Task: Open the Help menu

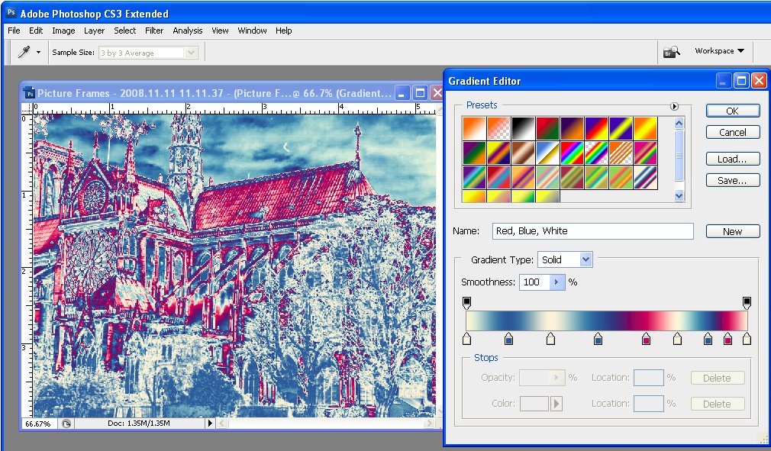Action: pyautogui.click(x=283, y=31)
